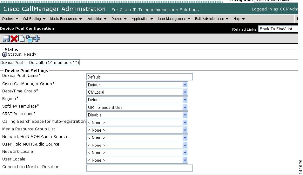Expand the SRST Reference dropdown
Viewport: 303px width, 175px height.
137,115
